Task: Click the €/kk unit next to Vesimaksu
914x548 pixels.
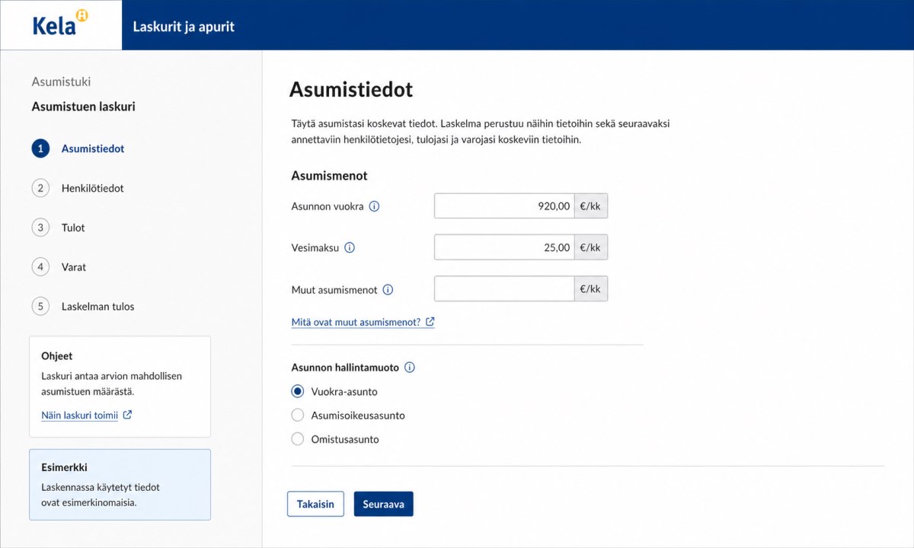Action: [590, 247]
